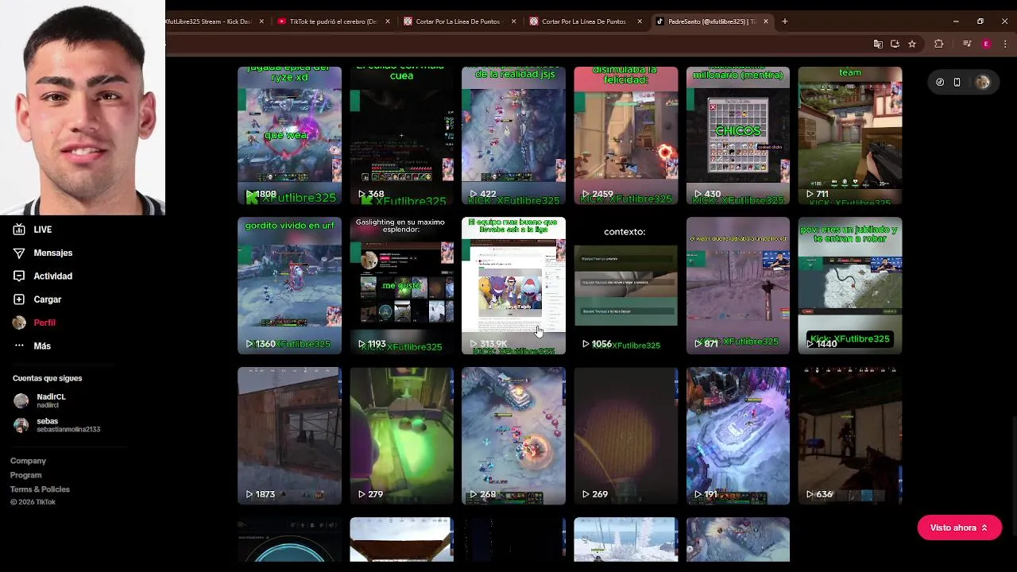Play the green video with 279 views
Viewport: 1017px width, 572px height.
point(401,435)
